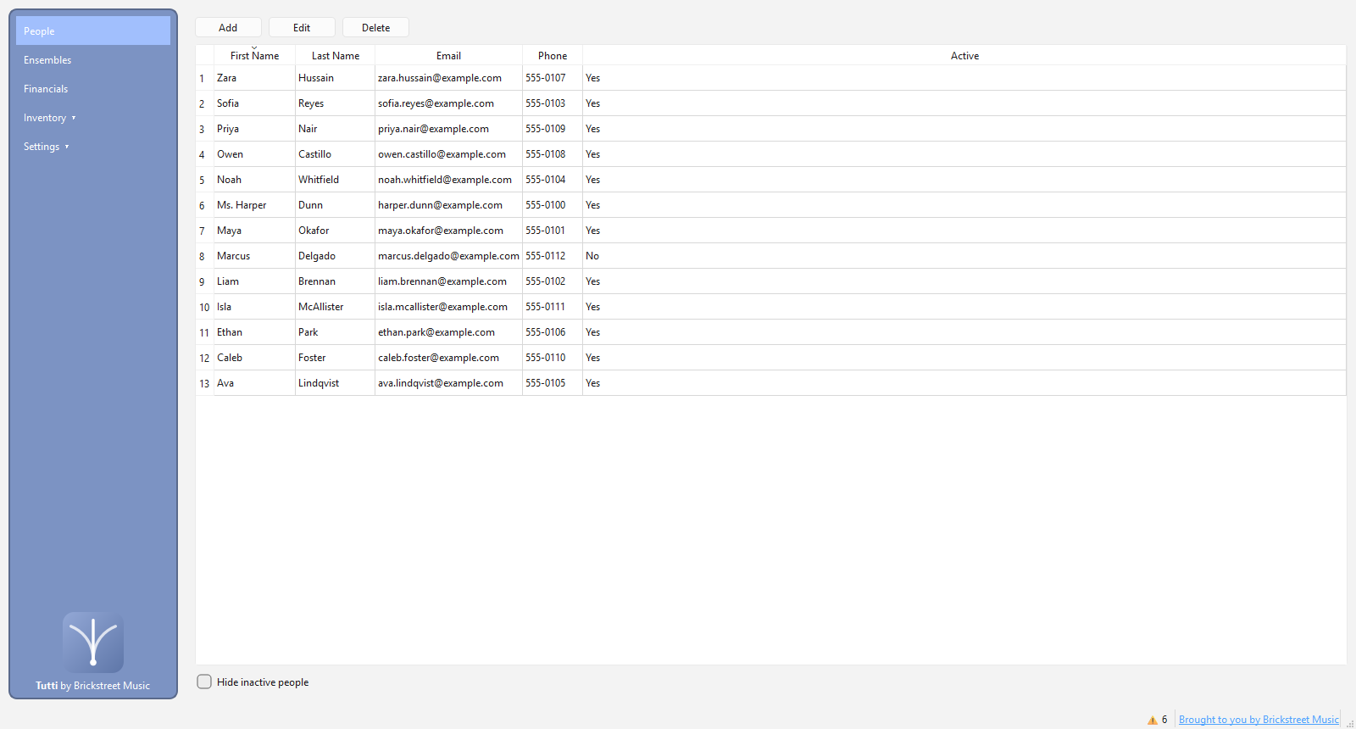Open the Financials section

[93, 89]
